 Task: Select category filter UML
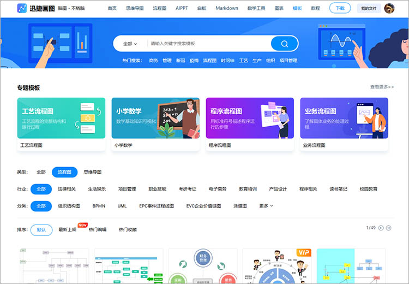pos(122,206)
